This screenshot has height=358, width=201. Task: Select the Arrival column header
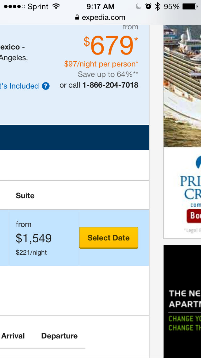pyautogui.click(x=13, y=336)
